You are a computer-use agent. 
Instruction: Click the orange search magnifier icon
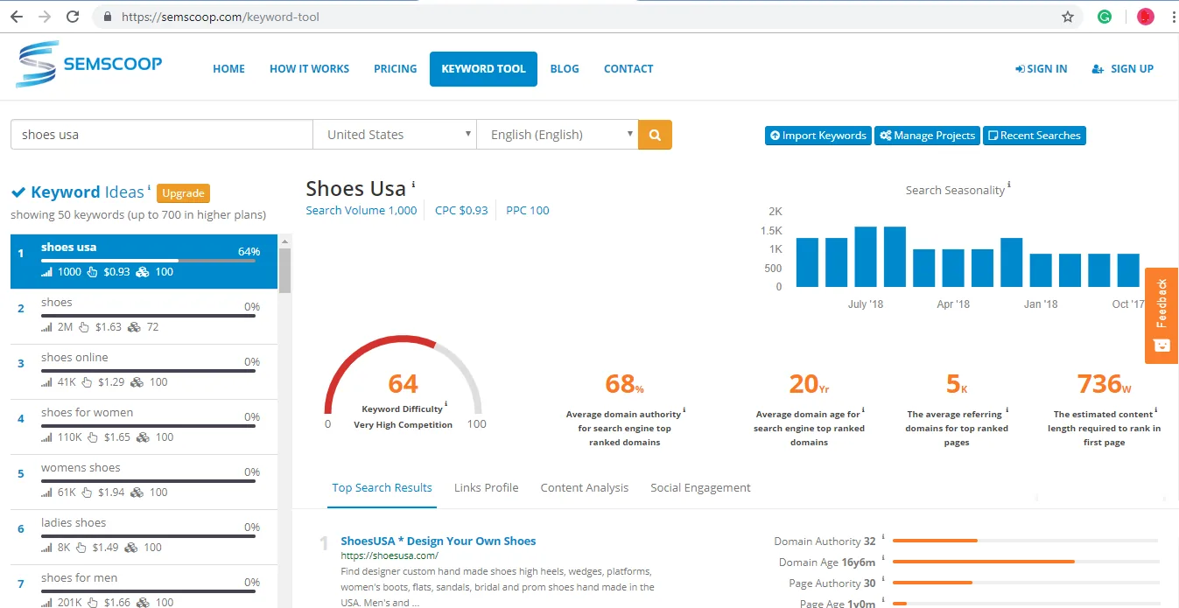click(654, 134)
